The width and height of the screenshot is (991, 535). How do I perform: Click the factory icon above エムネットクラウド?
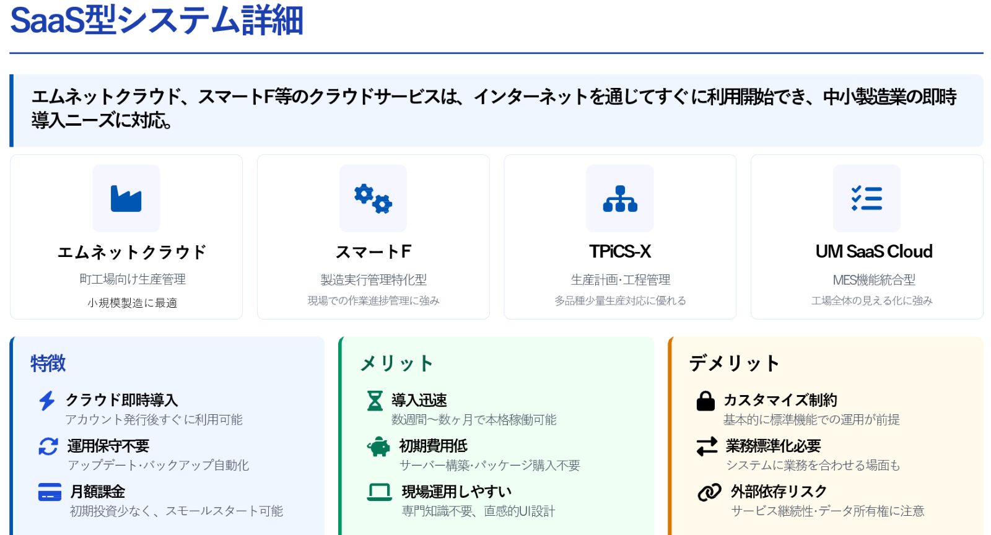click(x=126, y=199)
